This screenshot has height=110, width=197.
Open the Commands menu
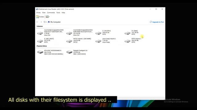[51, 13]
